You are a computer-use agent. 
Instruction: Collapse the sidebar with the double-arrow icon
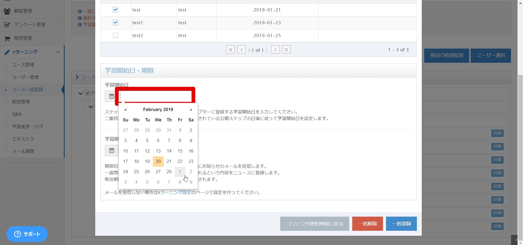(x=32, y=163)
